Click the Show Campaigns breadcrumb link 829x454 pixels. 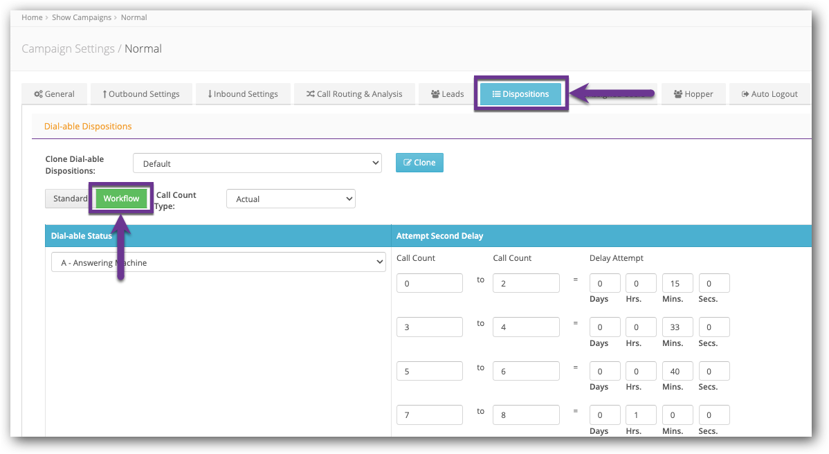pos(82,17)
